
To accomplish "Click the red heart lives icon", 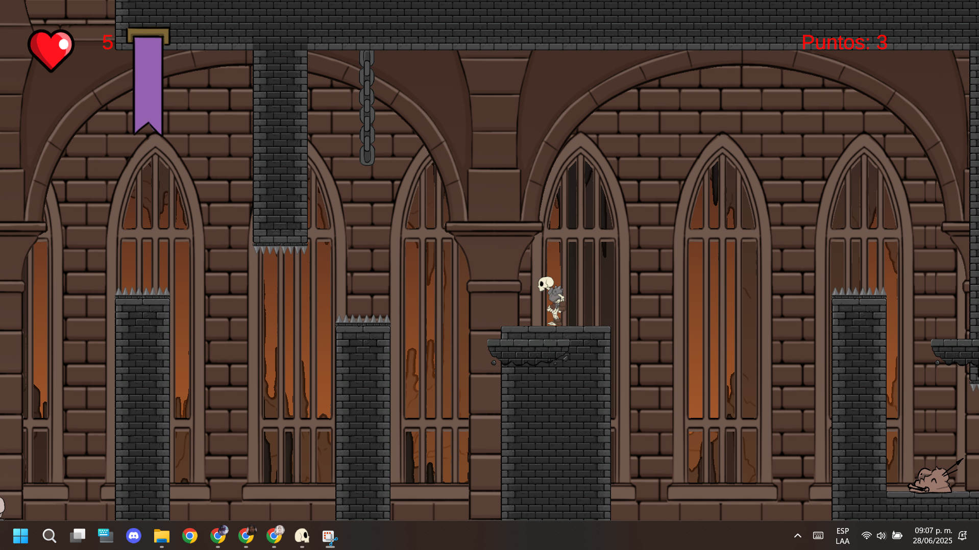I will [x=51, y=50].
